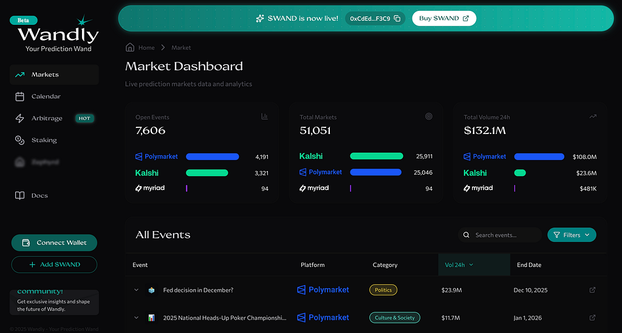Click the Market breadcrumb link

pos(181,47)
